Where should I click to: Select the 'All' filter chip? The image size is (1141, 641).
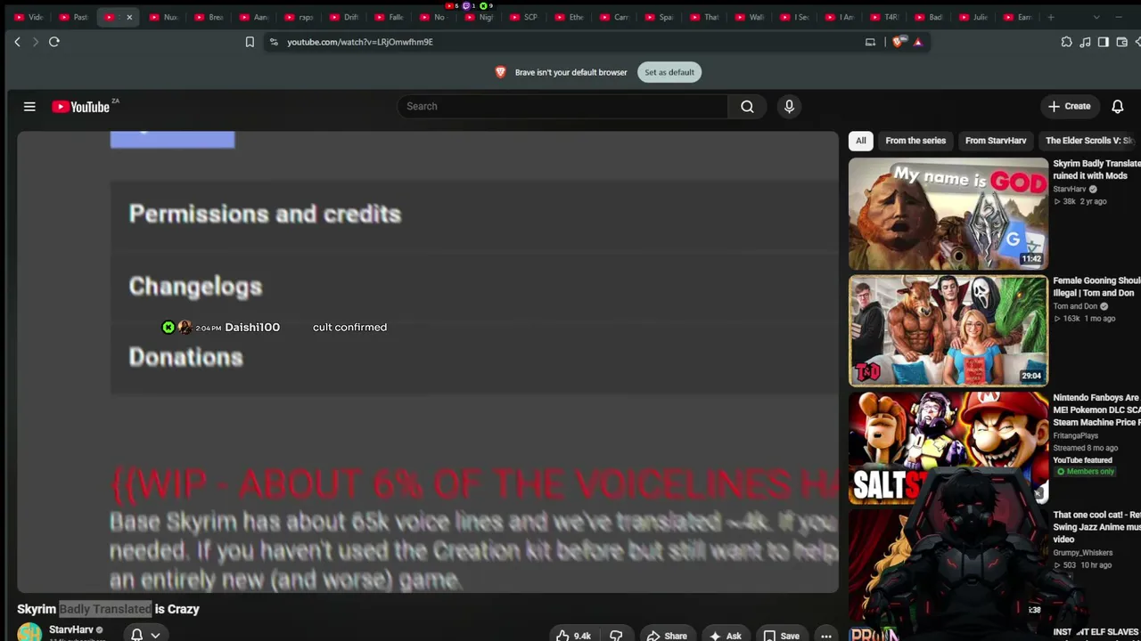pos(860,141)
